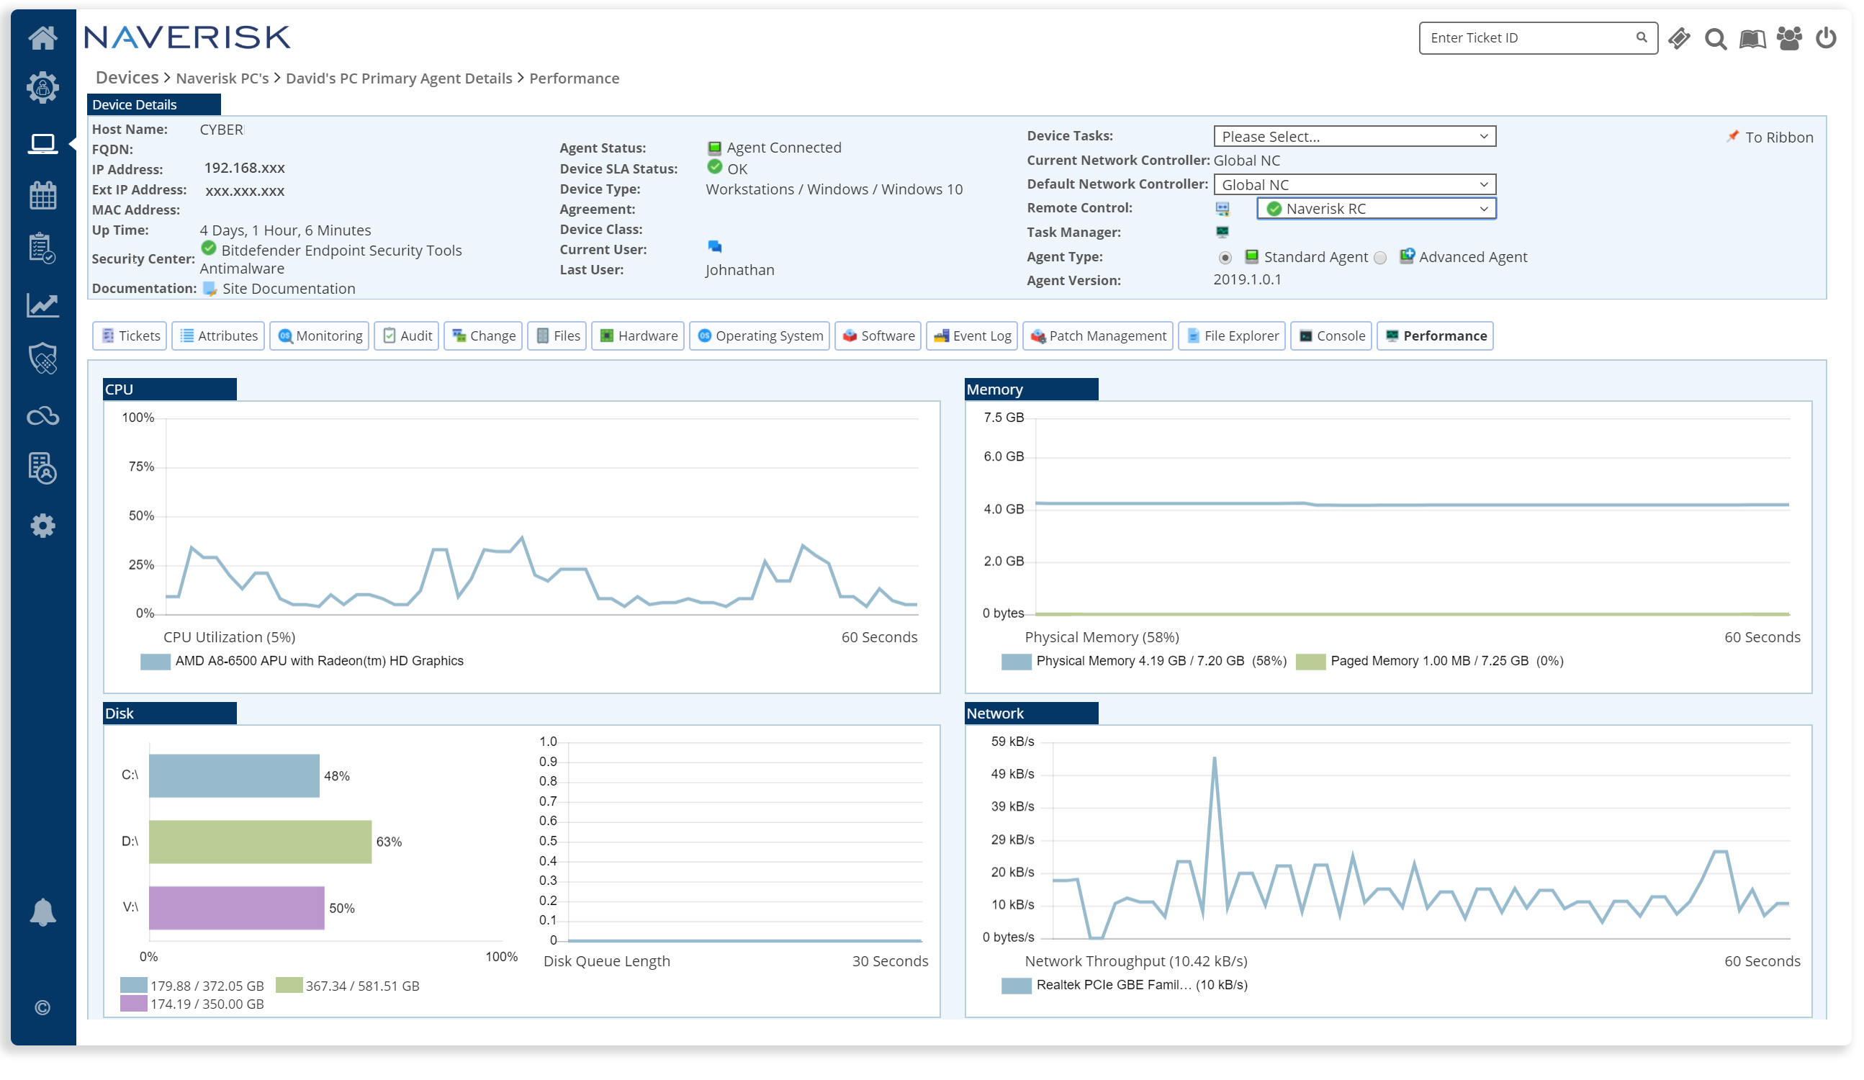Screen dimensions: 1864x1080
Task: Click the To Ribbon pin icon
Action: [x=1732, y=136]
